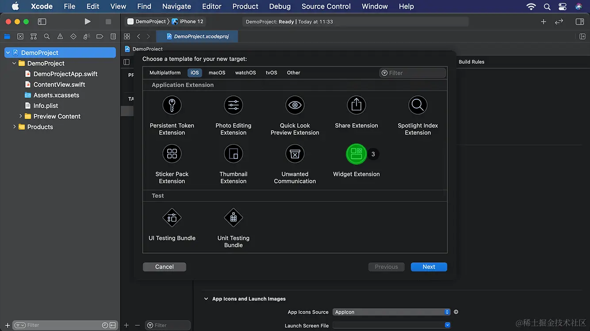This screenshot has width=590, height=331.
Task: Click the Stop button in toolbar
Action: click(x=108, y=21)
